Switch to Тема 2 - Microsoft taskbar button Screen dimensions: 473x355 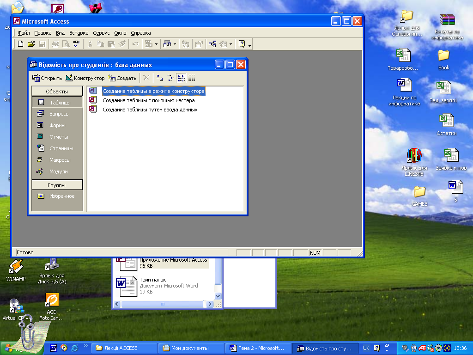[x=259, y=348]
